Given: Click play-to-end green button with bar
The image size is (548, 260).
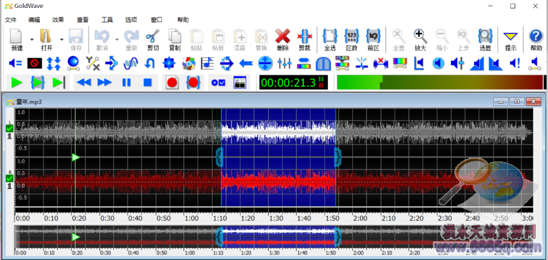Looking at the screenshot, I should tap(59, 83).
